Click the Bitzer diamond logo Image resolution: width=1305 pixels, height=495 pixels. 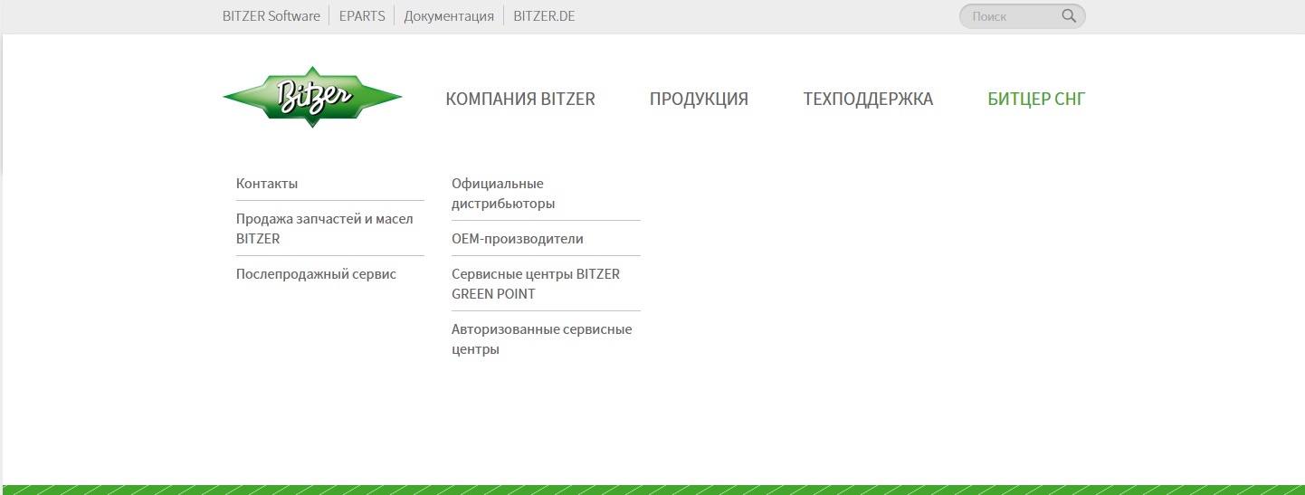click(312, 97)
